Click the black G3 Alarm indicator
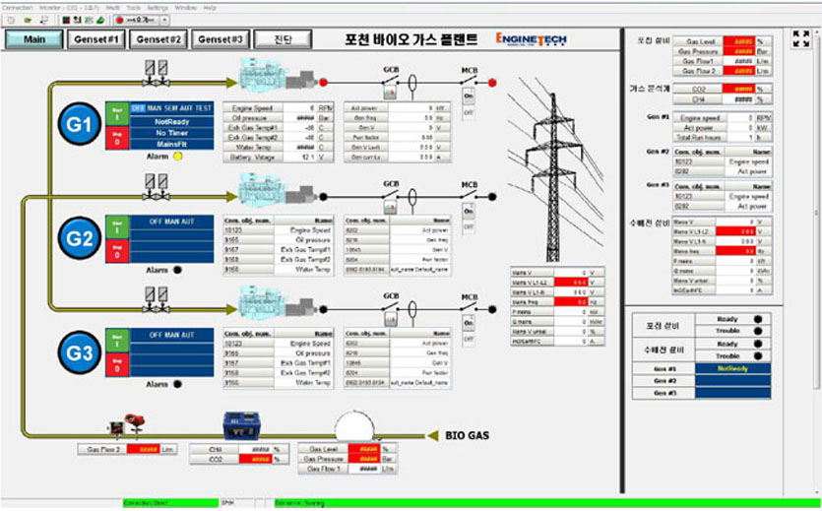The width and height of the screenshot is (822, 511). click(178, 384)
